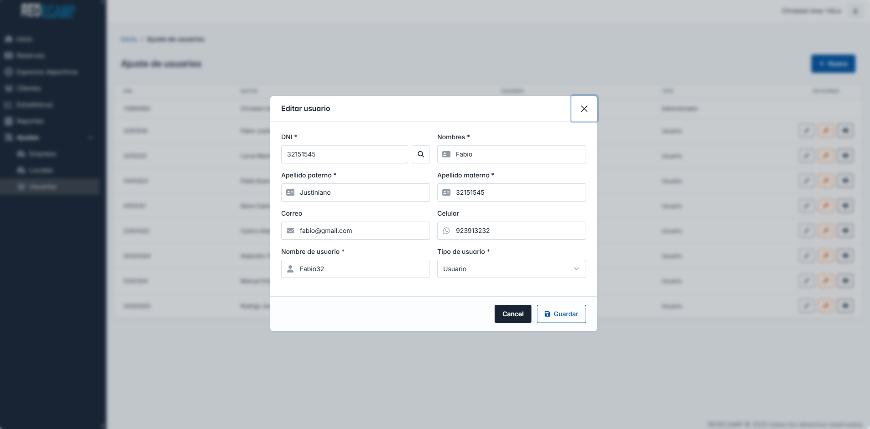Focus the DNI input field

click(344, 154)
